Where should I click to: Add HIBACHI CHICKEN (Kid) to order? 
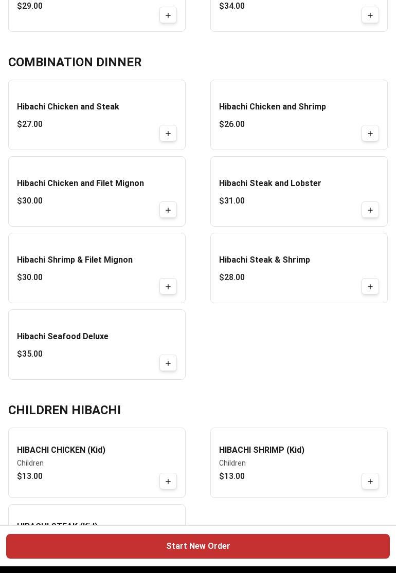coord(168,482)
